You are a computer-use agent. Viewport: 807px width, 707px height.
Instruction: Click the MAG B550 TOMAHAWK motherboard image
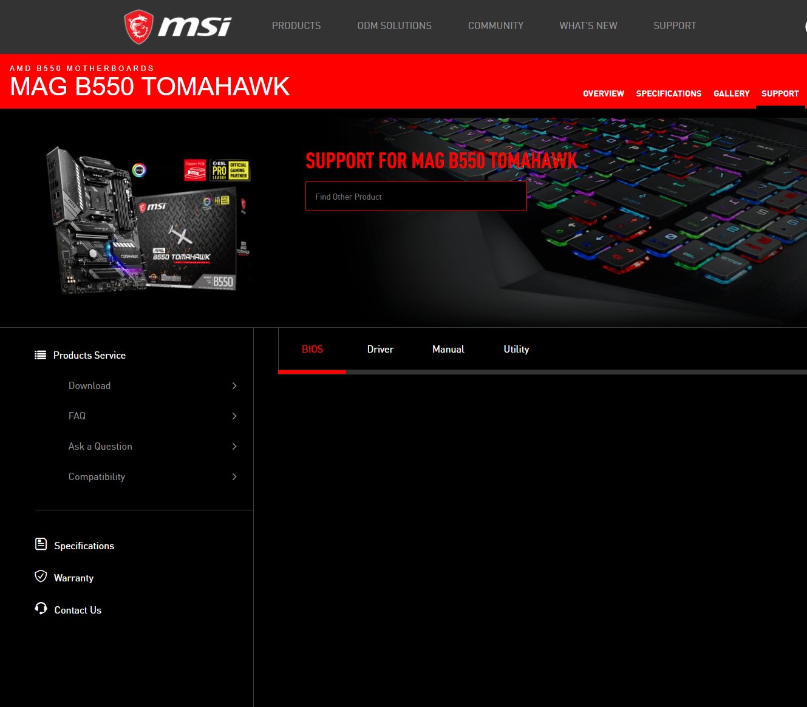pyautogui.click(x=148, y=220)
